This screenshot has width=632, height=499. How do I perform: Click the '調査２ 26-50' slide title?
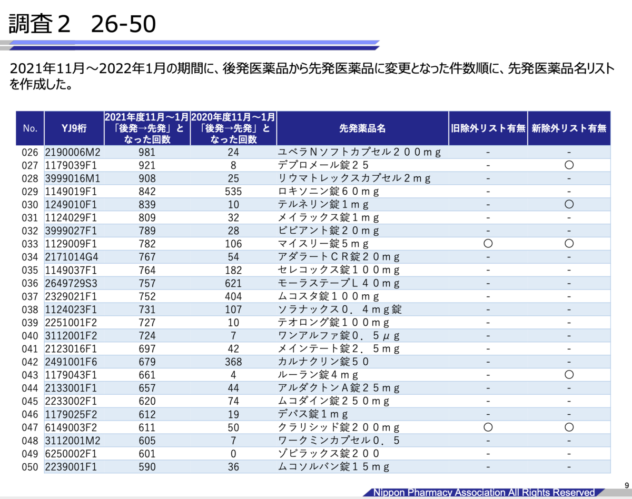click(83, 24)
